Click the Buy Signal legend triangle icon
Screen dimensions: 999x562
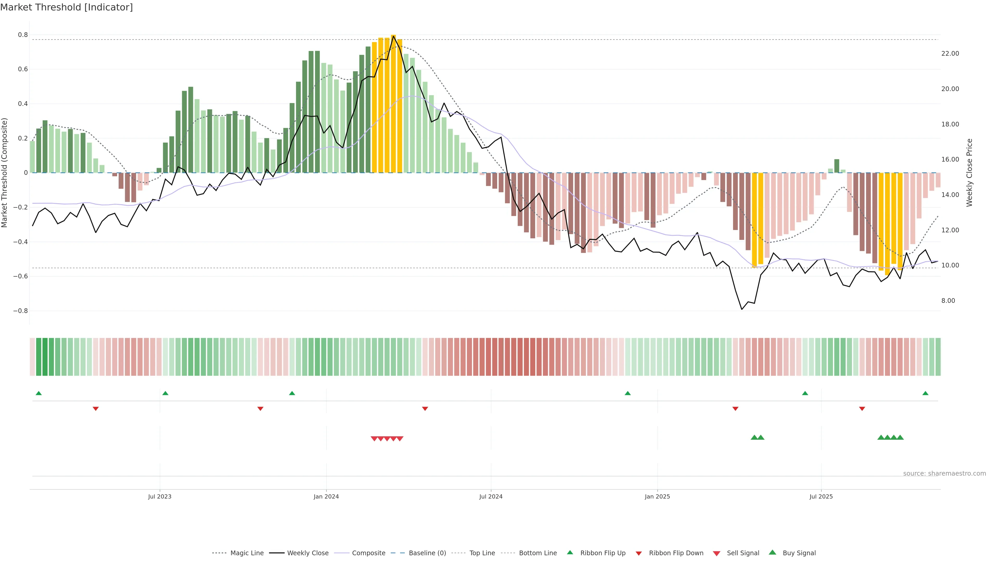(x=772, y=552)
